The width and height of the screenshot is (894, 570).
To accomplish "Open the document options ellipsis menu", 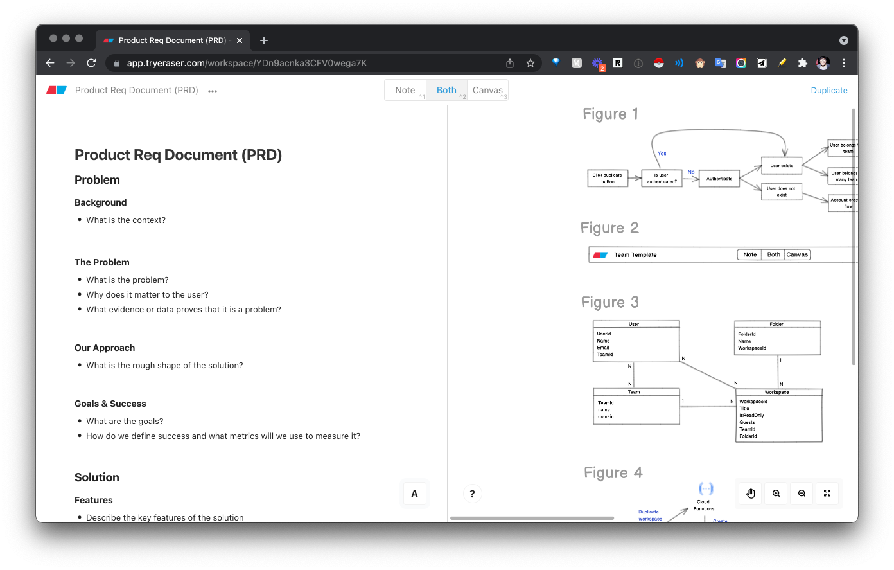I will [x=213, y=91].
